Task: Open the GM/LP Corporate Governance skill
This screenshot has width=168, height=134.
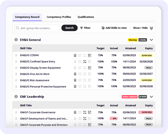Action: pyautogui.click(x=37, y=112)
